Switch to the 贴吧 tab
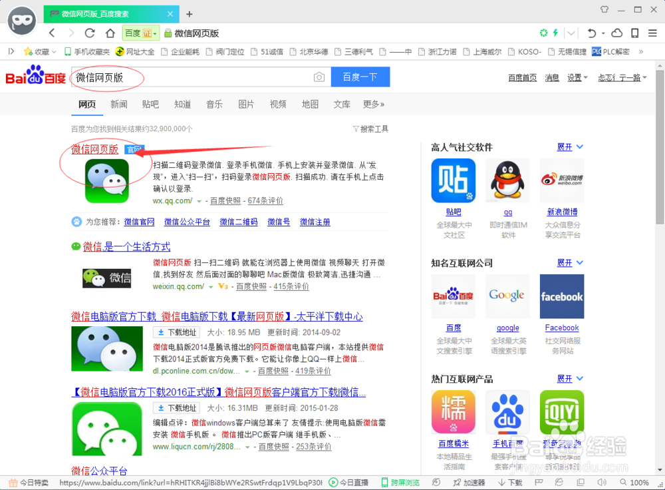Image resolution: width=665 pixels, height=490 pixels. [150, 105]
